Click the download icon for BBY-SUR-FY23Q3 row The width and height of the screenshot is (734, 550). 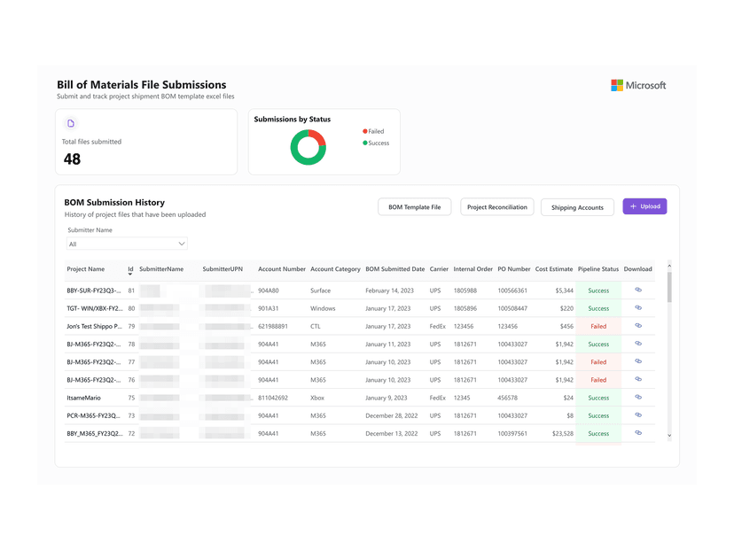coord(636,290)
